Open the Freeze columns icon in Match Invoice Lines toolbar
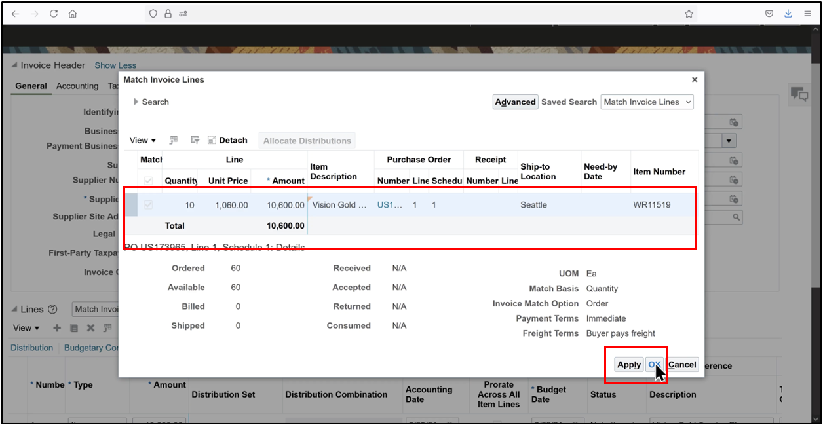The width and height of the screenshot is (823, 427). click(173, 140)
